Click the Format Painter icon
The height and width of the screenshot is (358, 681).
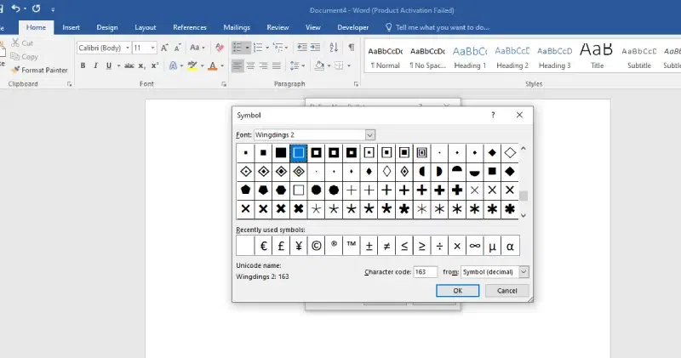click(x=14, y=70)
